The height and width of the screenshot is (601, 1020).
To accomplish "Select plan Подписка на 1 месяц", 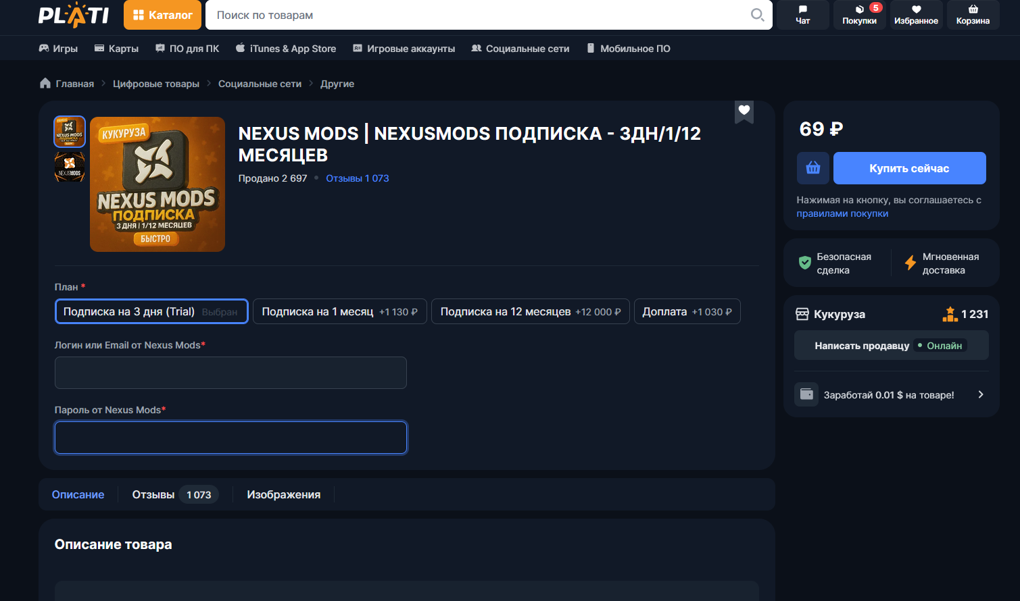I will tap(340, 311).
